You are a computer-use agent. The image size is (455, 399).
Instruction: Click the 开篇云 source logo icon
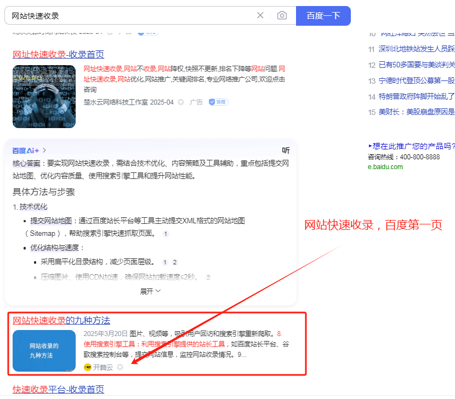pyautogui.click(x=87, y=367)
